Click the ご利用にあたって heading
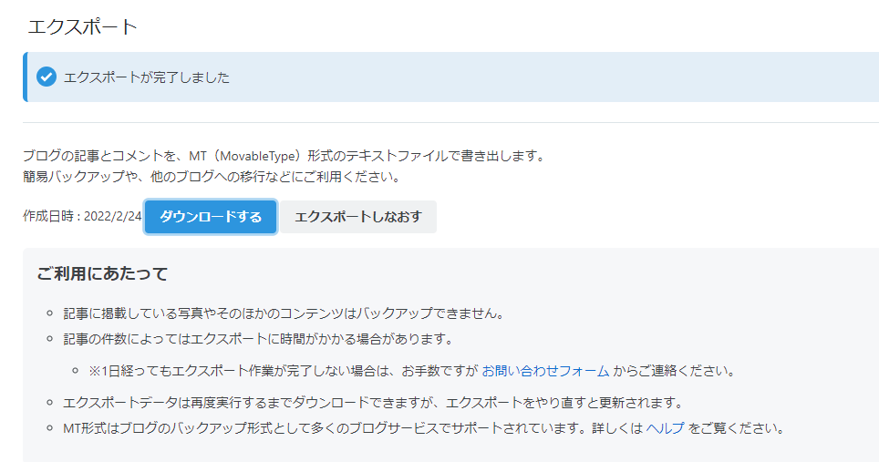The image size is (879, 462). (103, 274)
